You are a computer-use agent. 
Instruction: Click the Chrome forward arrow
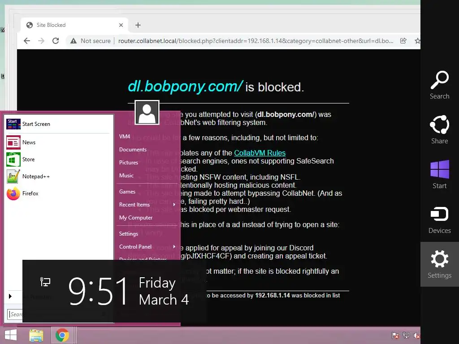pos(41,41)
